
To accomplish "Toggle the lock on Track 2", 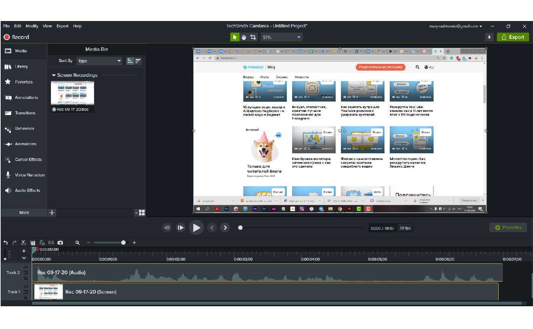I will 26,278.
